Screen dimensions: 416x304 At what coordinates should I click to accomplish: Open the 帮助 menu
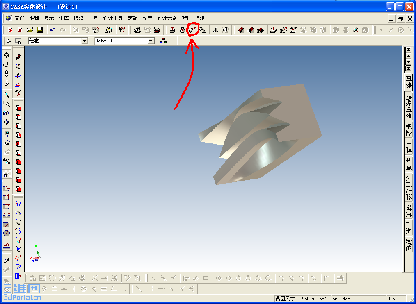click(x=201, y=18)
